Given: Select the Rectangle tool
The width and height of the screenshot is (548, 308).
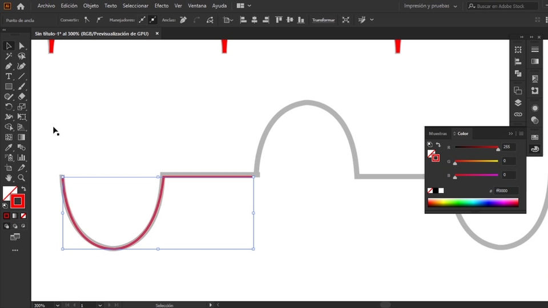Looking at the screenshot, I should [9, 86].
